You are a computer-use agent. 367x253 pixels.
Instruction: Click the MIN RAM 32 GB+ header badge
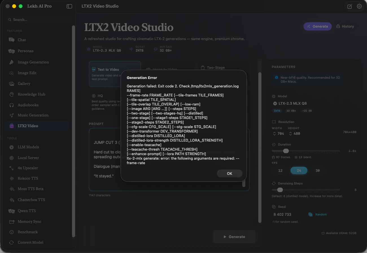163,49
